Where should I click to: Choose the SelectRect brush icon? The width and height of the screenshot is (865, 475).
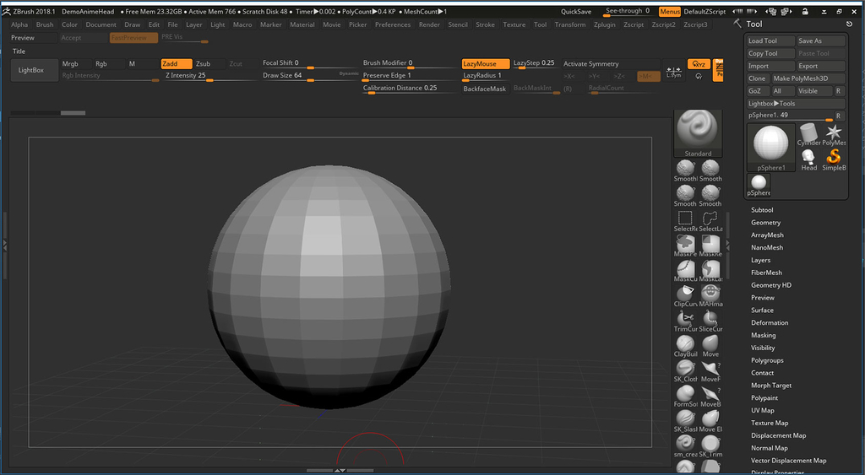[685, 219]
